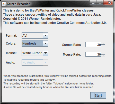Viewport: 115px width, 104px height.
Task: Click the disabled maximize window button
Action: (x=100, y=3)
